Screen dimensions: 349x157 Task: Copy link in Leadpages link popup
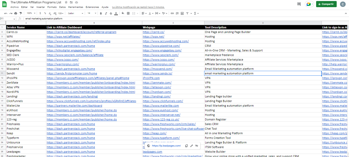tap(186, 146)
